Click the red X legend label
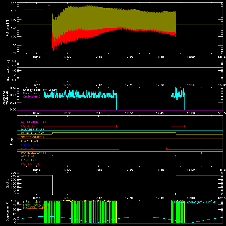This screenshot has width=226, height=226. [x=49, y=5]
